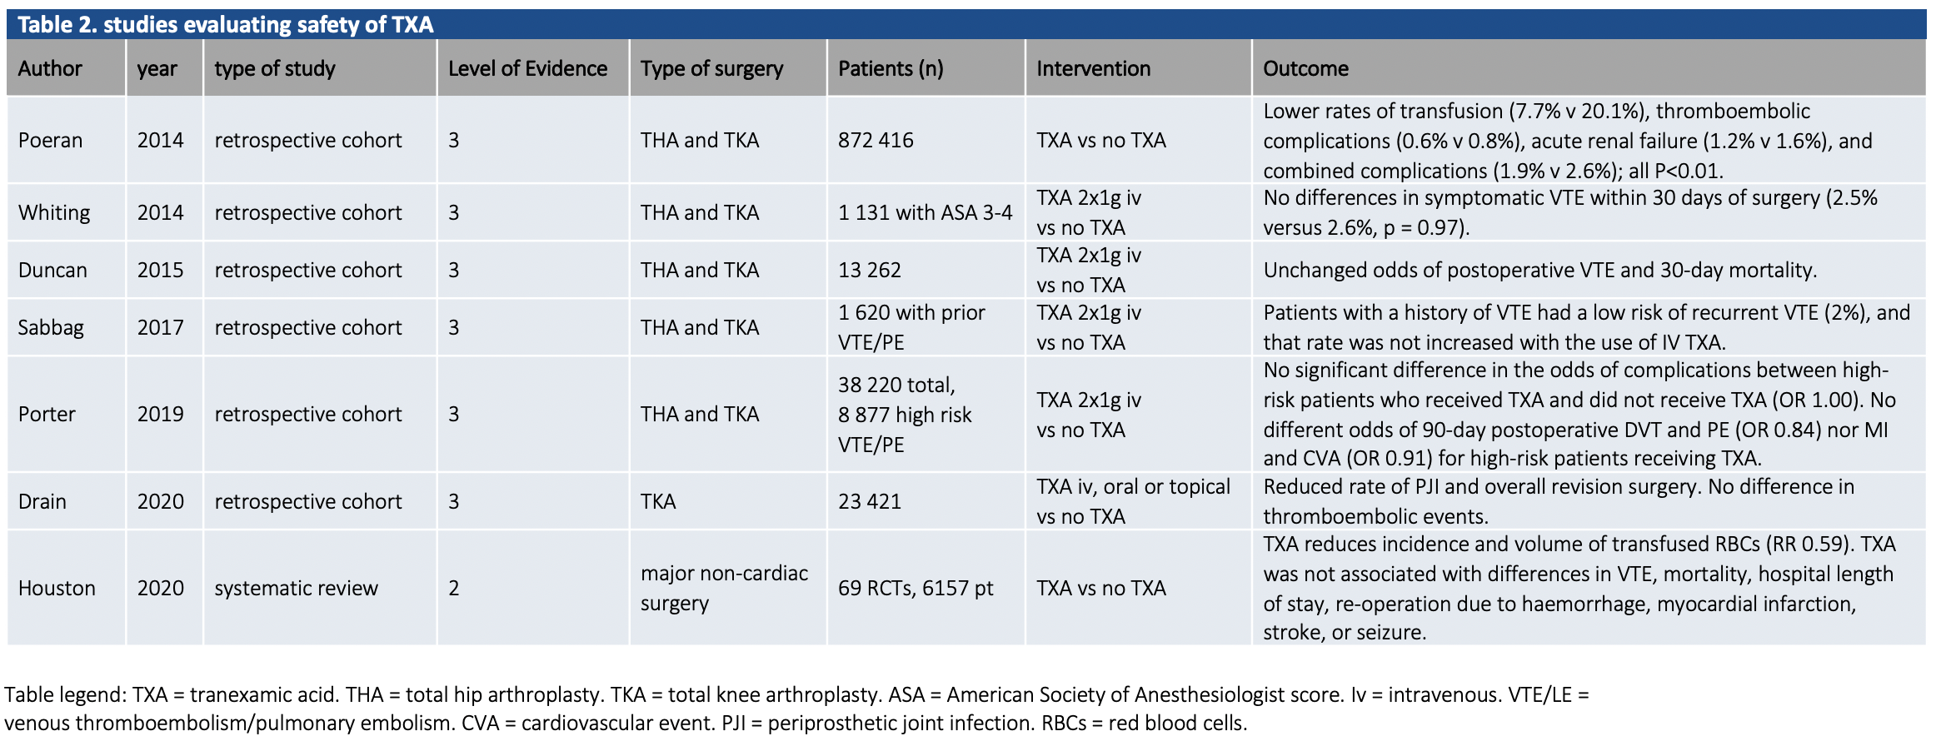Click the 'year' column header
The image size is (1936, 741).
click(157, 68)
